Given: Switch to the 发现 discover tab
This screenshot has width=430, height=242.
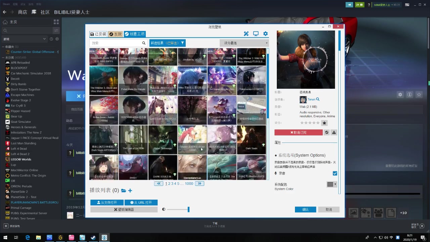Looking at the screenshot, I should pyautogui.click(x=116, y=34).
